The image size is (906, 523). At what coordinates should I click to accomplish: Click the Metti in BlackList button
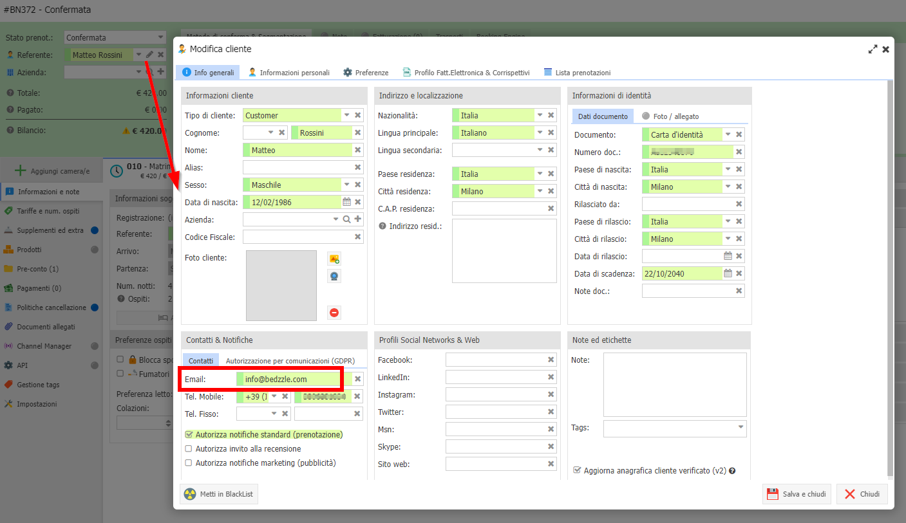219,494
